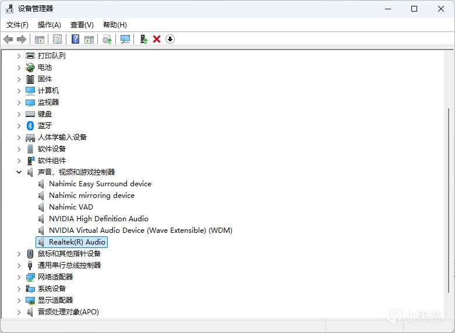Select the Realtek(R) Audio device
455x333 pixels.
77,242
